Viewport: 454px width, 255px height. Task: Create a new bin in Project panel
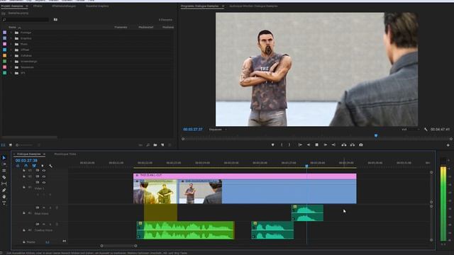(155, 144)
